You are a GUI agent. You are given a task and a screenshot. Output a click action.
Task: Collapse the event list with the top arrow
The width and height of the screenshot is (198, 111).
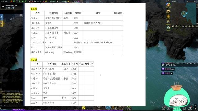tap(168, 1)
